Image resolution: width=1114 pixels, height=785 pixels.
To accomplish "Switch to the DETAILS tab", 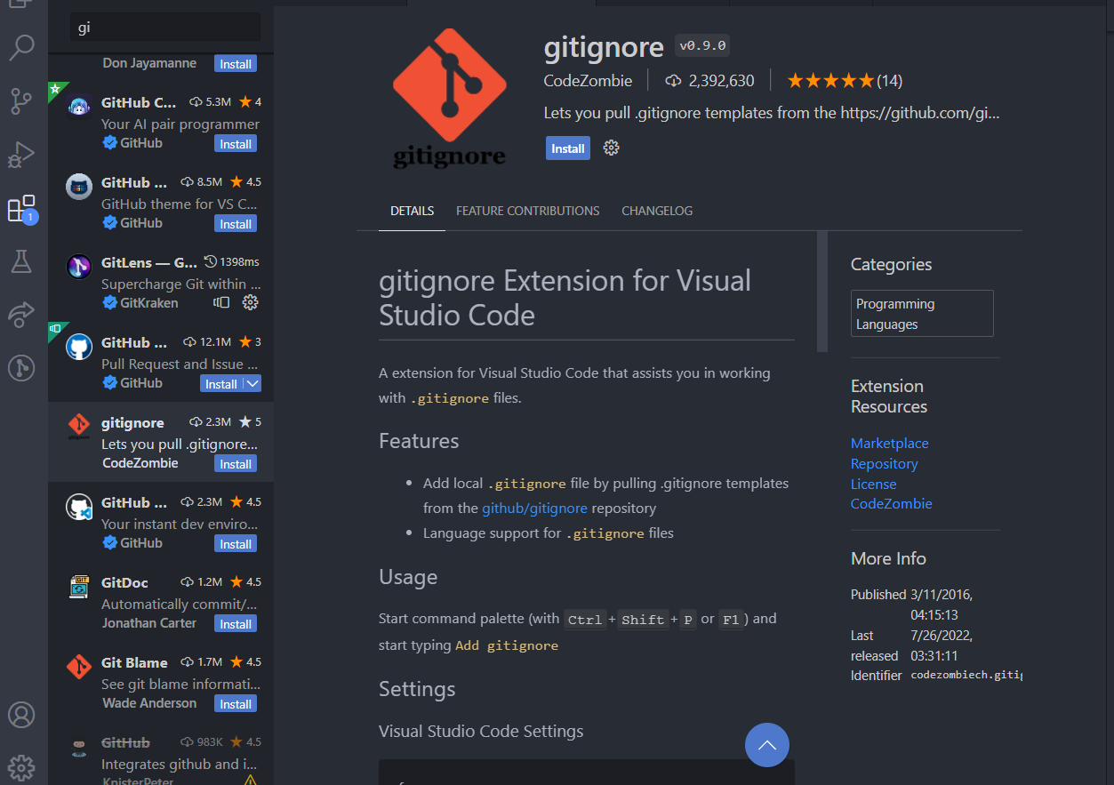I will click(x=413, y=211).
